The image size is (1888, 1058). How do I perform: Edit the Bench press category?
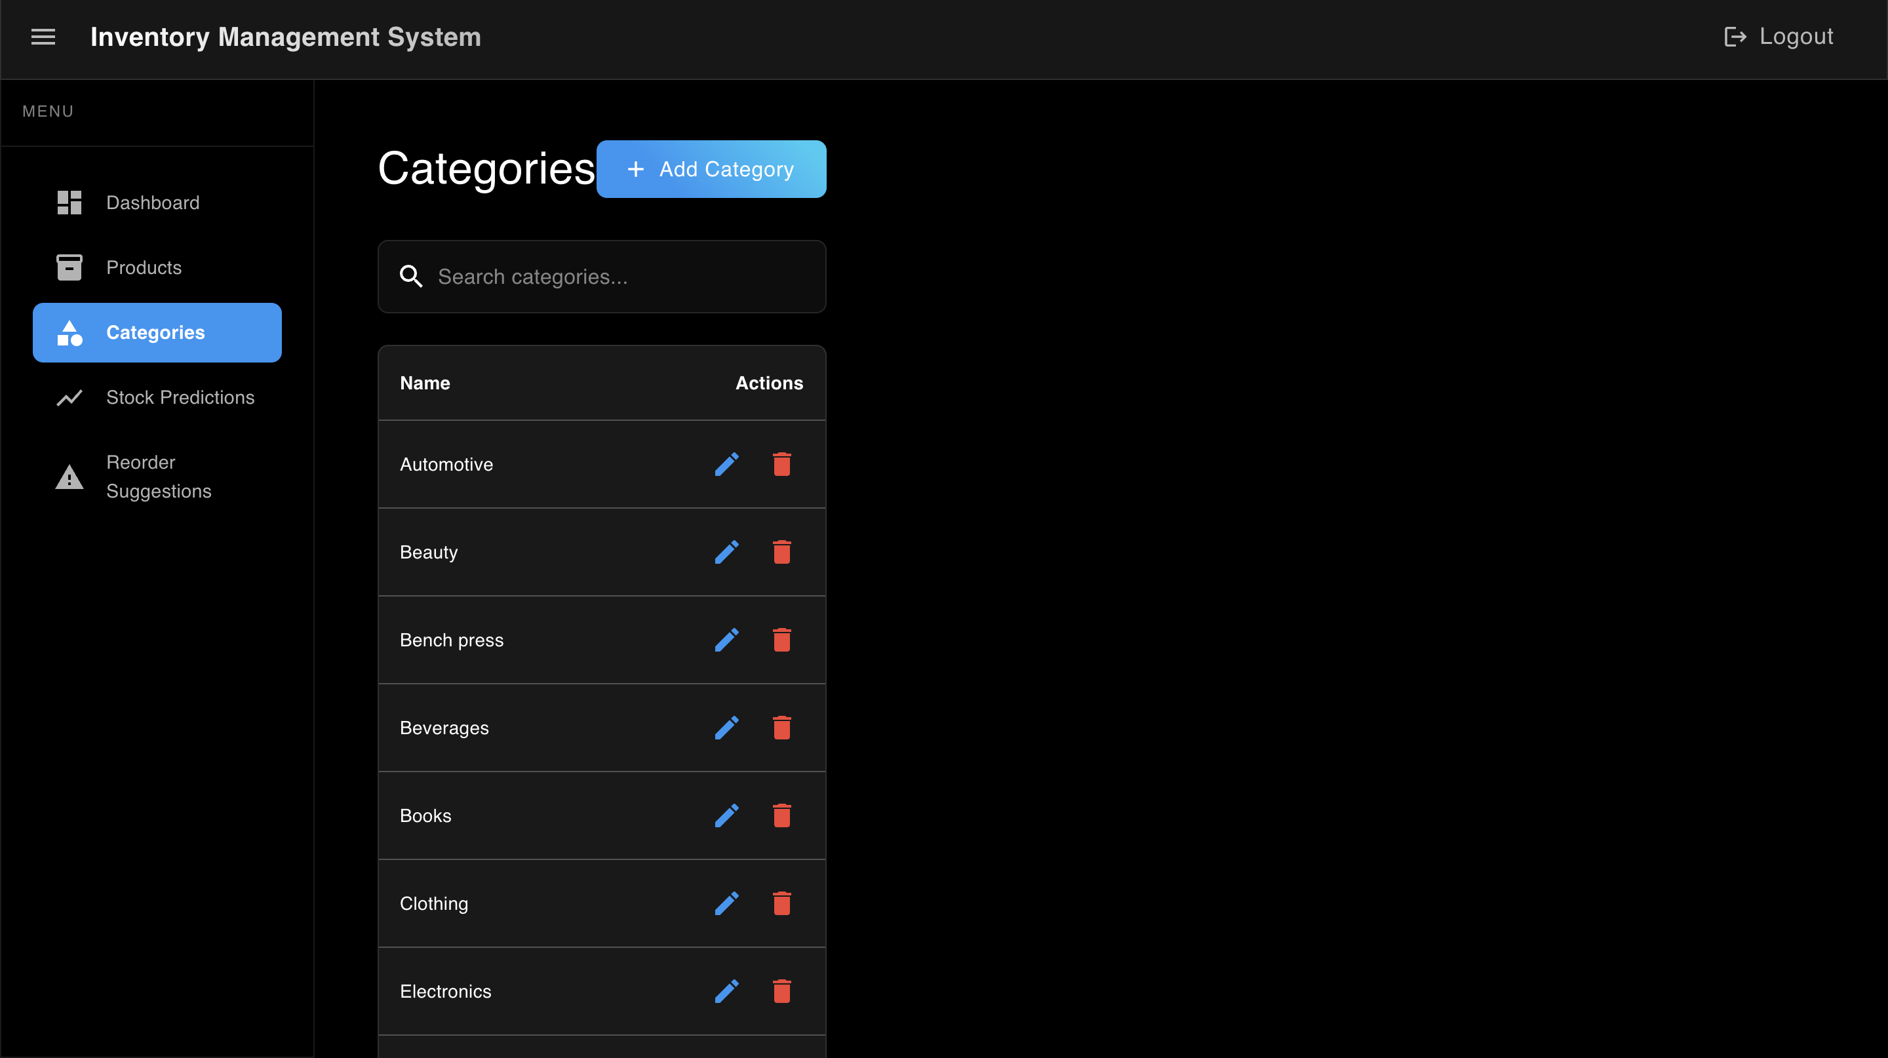click(726, 640)
